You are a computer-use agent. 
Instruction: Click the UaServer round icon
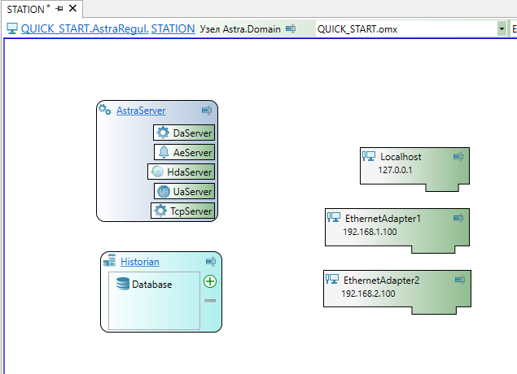point(163,192)
